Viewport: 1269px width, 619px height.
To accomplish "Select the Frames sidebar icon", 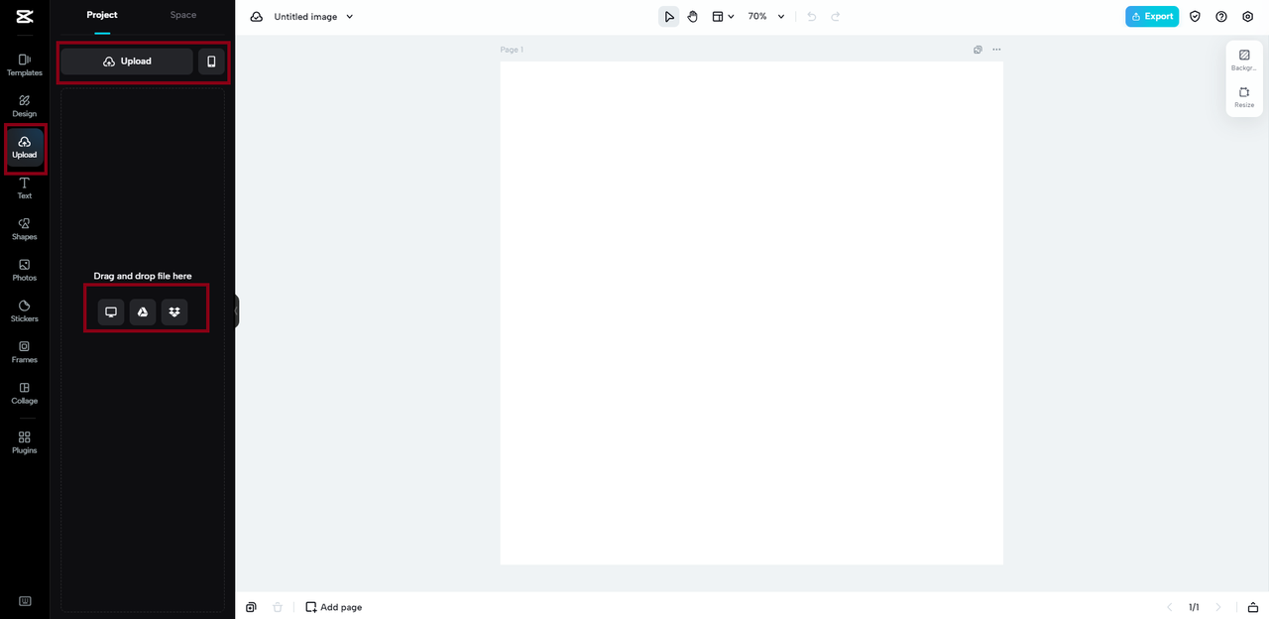I will coord(25,352).
